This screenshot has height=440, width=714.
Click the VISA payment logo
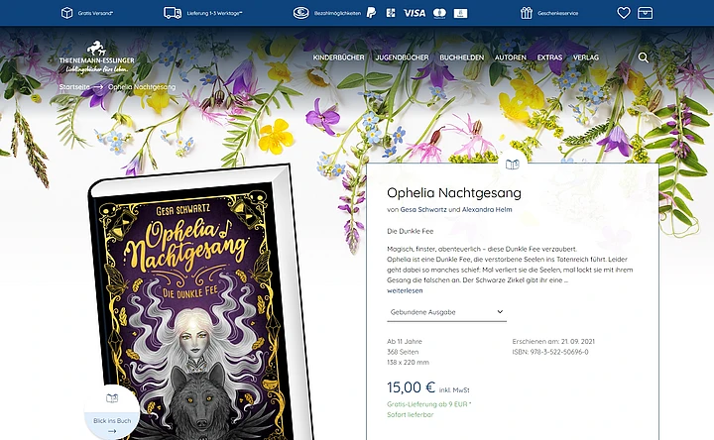point(415,13)
